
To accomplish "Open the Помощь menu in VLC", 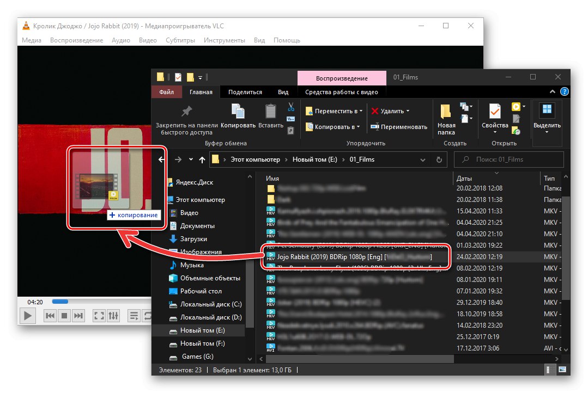I will 287,40.
